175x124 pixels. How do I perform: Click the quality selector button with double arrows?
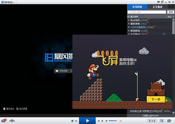(x=152, y=121)
